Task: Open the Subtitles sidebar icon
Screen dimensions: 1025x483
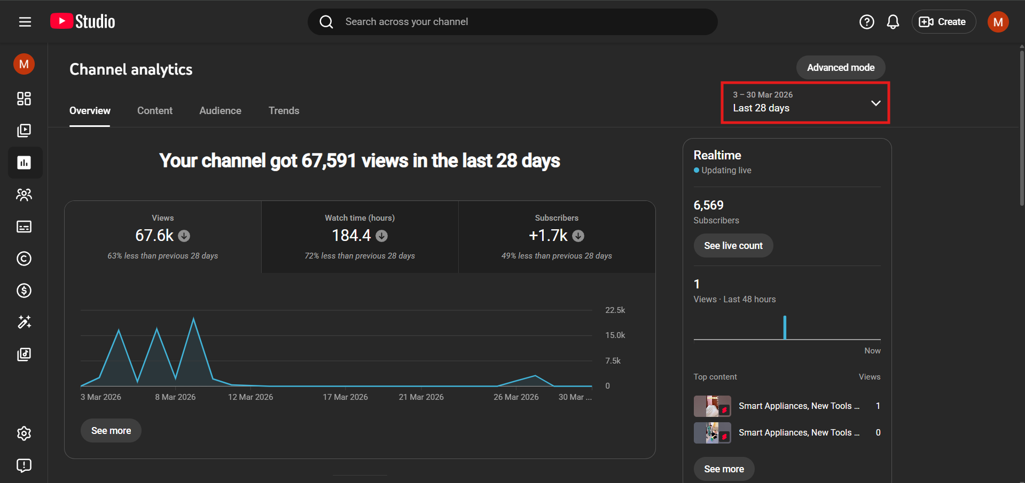Action: pyautogui.click(x=24, y=227)
